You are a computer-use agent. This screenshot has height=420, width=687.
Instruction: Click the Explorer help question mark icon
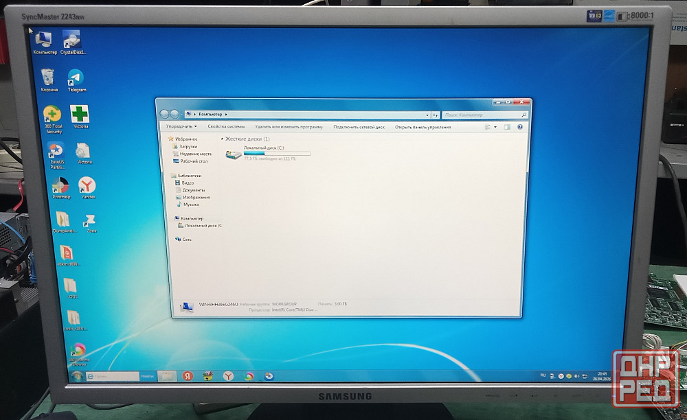519,127
